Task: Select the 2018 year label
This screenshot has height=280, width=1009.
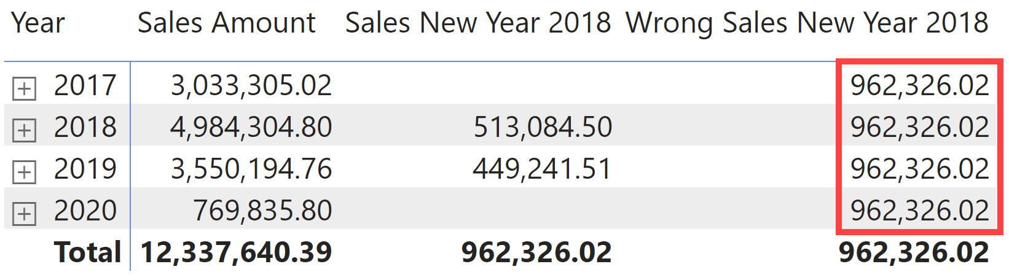Action: click(x=85, y=127)
